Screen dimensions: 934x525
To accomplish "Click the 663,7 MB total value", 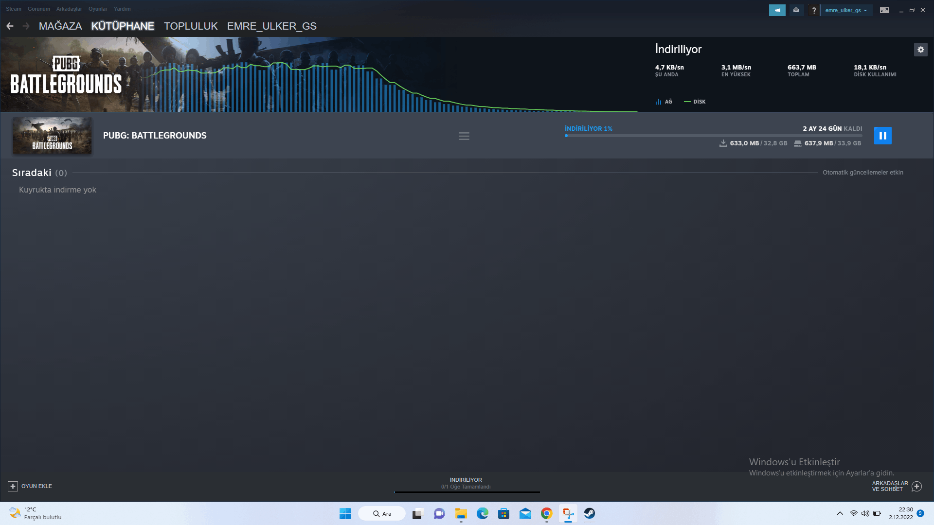I will 802,68.
